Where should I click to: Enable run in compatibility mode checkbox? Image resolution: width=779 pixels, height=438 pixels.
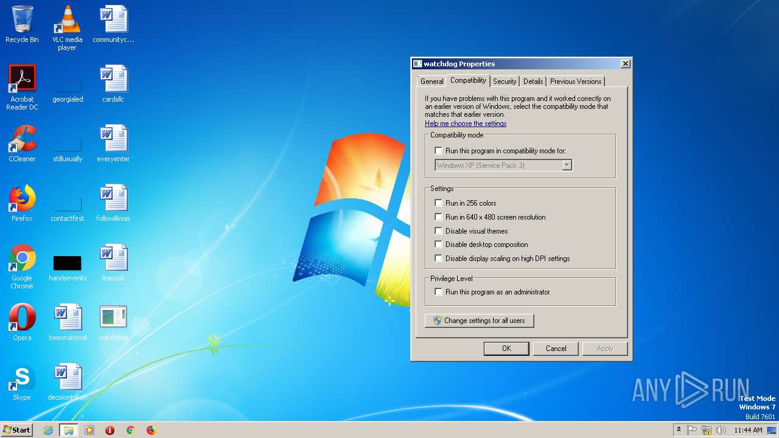438,151
